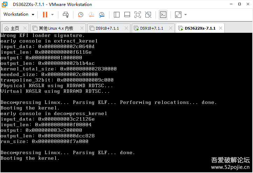Close the 其他 Linux 4.x 内核 tab

[x=82, y=28]
